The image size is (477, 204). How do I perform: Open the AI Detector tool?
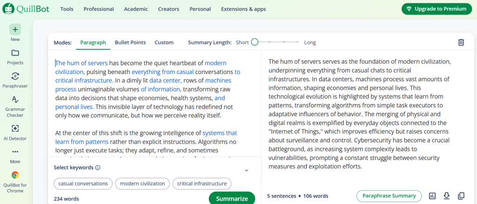click(15, 129)
